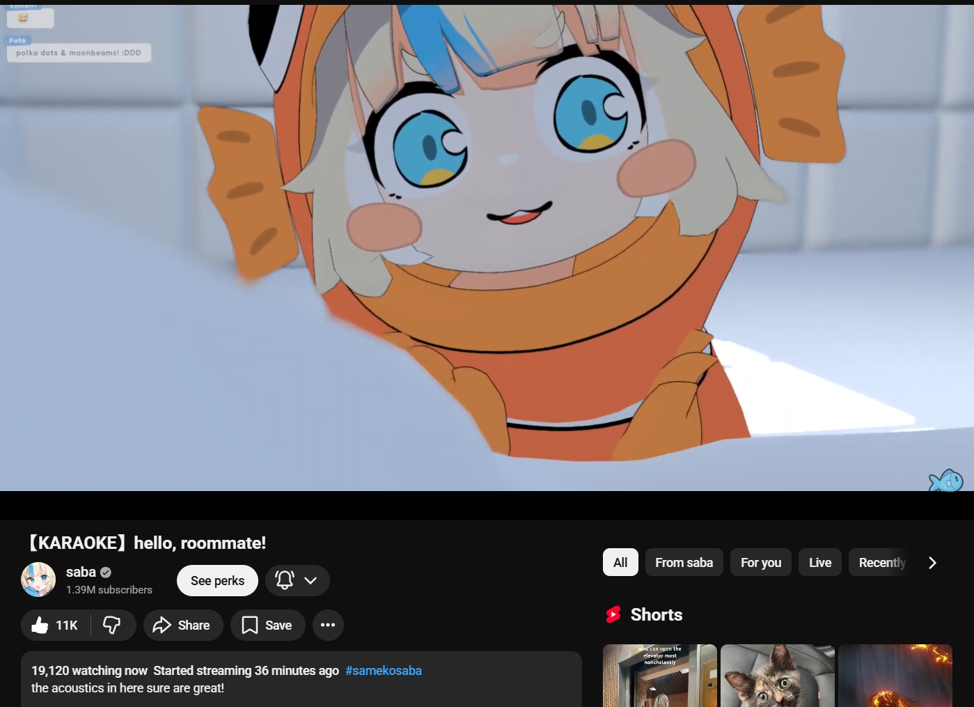This screenshot has height=707, width=974.
Task: Like the karaoke stream video
Action: pos(56,626)
